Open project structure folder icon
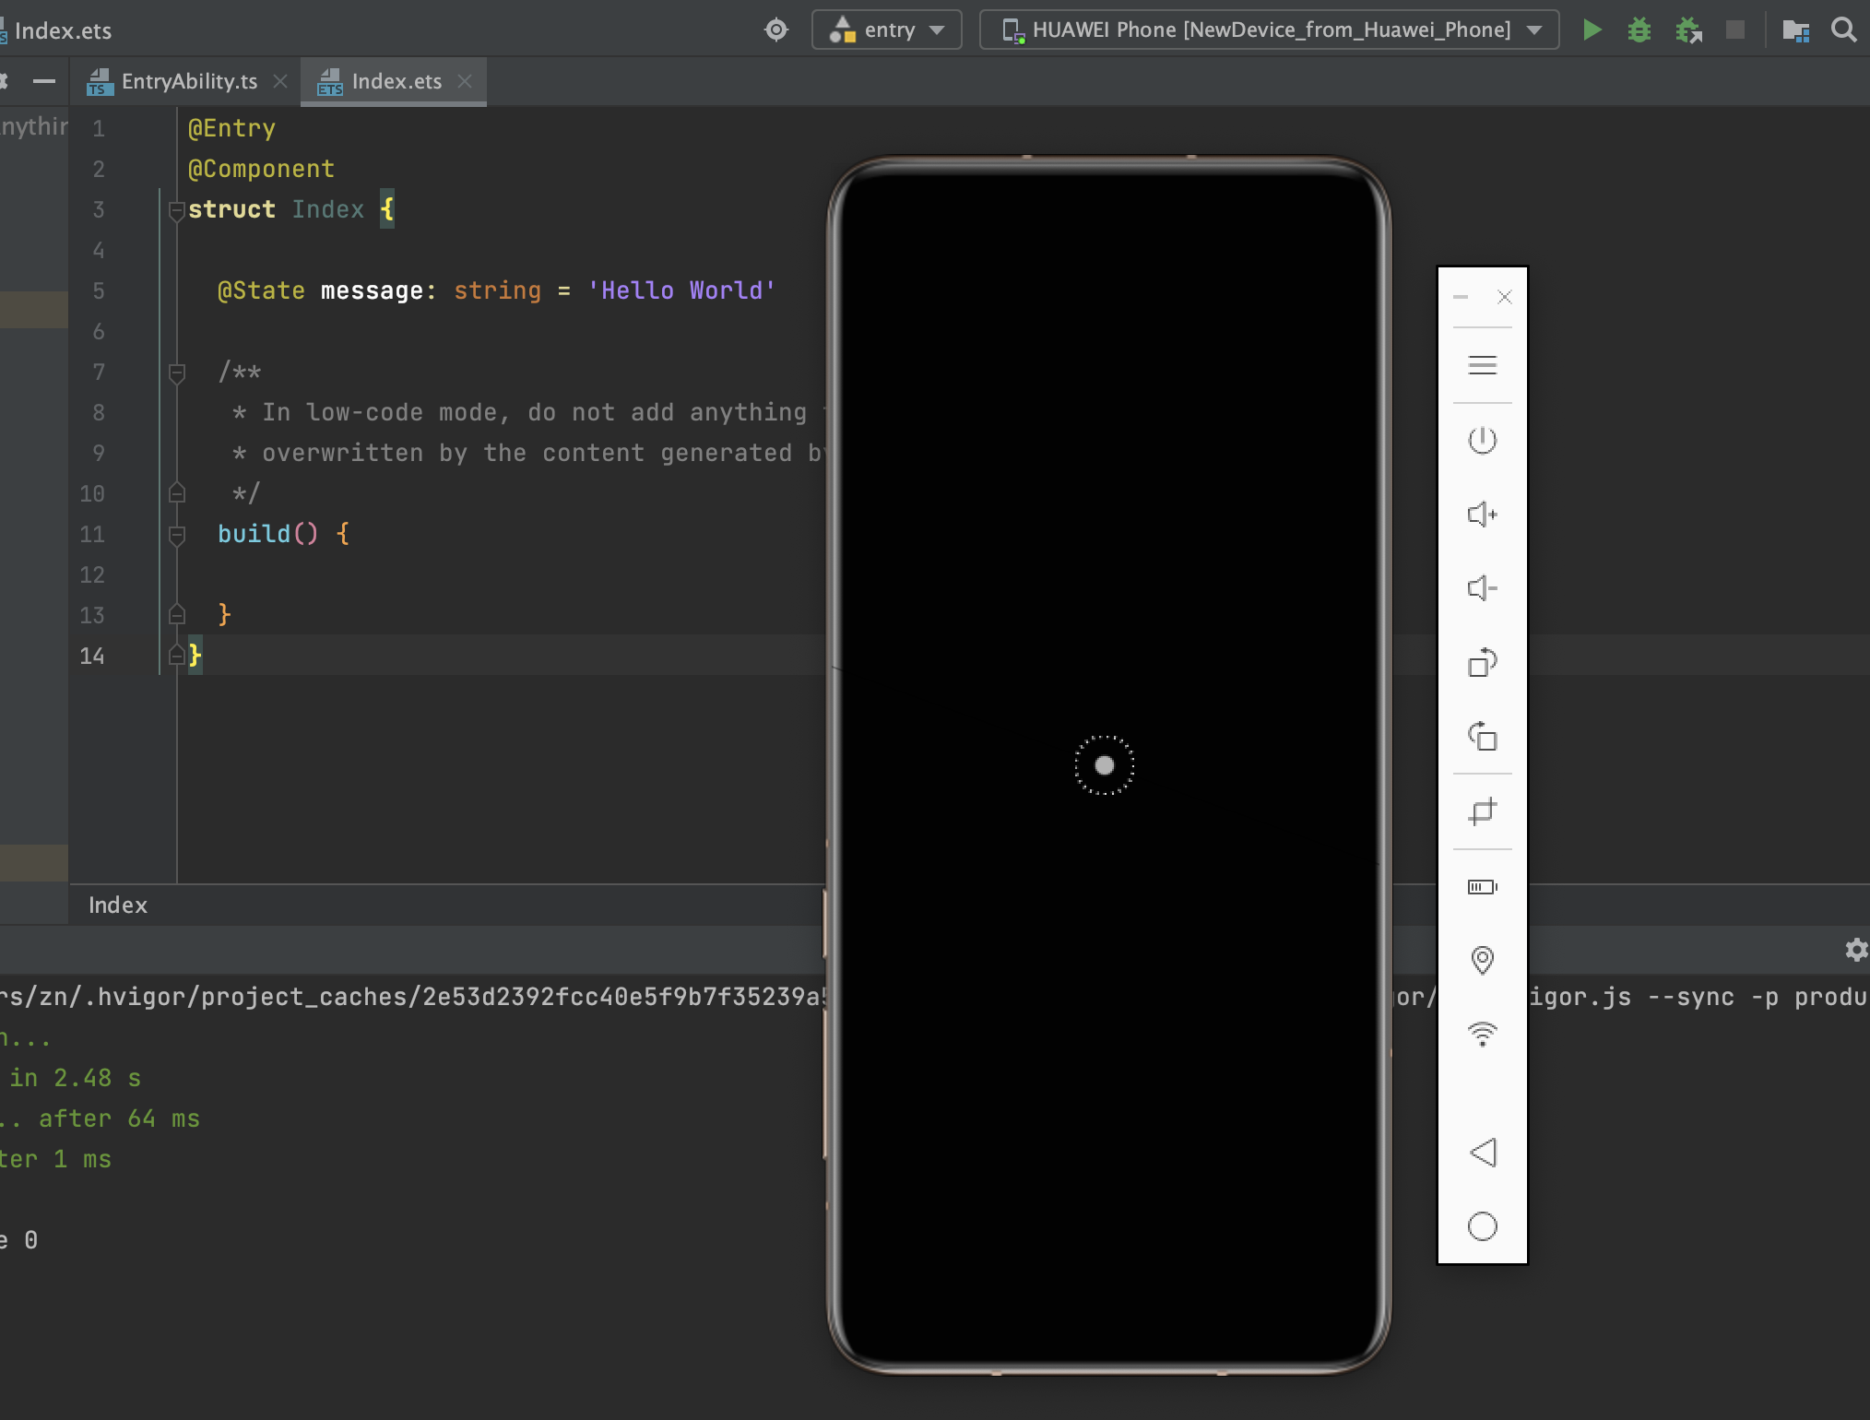Screen dimensions: 1870x1420 pos(1795,30)
